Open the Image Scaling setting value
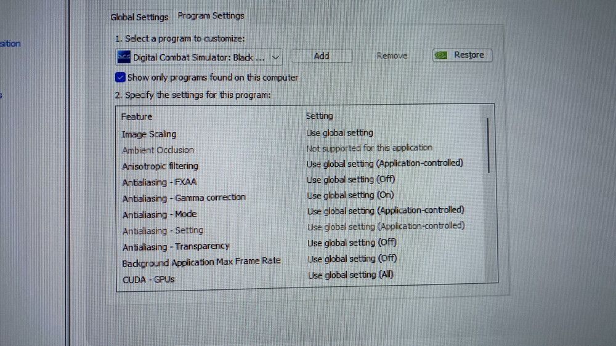 pos(339,132)
